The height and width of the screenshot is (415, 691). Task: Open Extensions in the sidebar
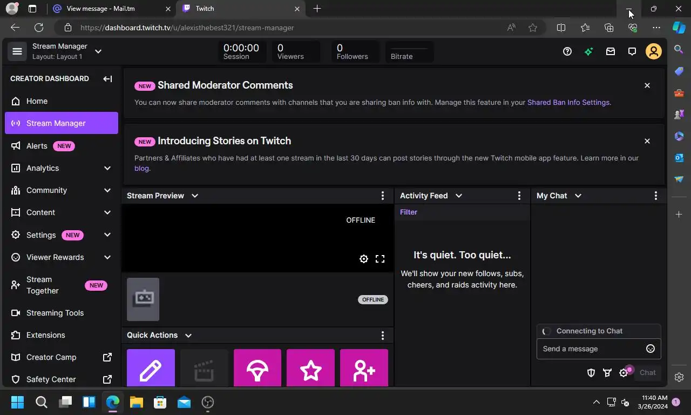point(62,335)
